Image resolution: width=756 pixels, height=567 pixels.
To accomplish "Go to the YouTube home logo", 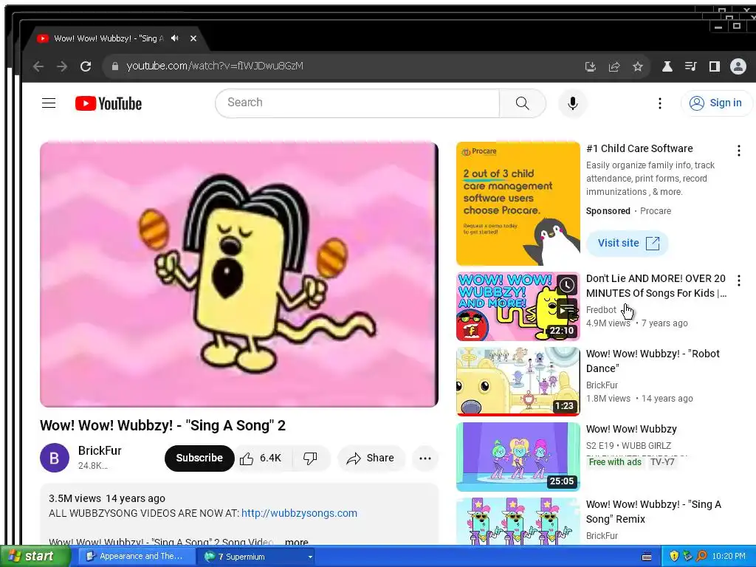I will tap(109, 103).
